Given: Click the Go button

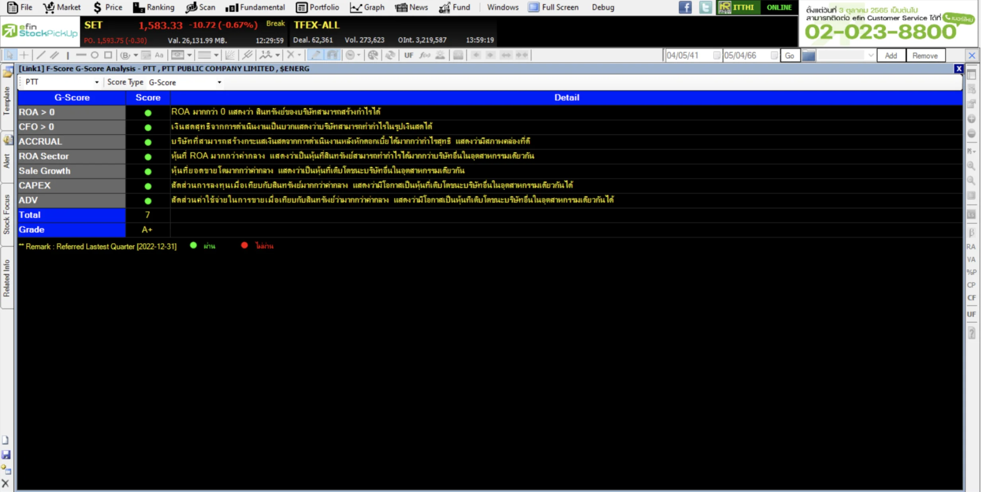Looking at the screenshot, I should coord(789,56).
